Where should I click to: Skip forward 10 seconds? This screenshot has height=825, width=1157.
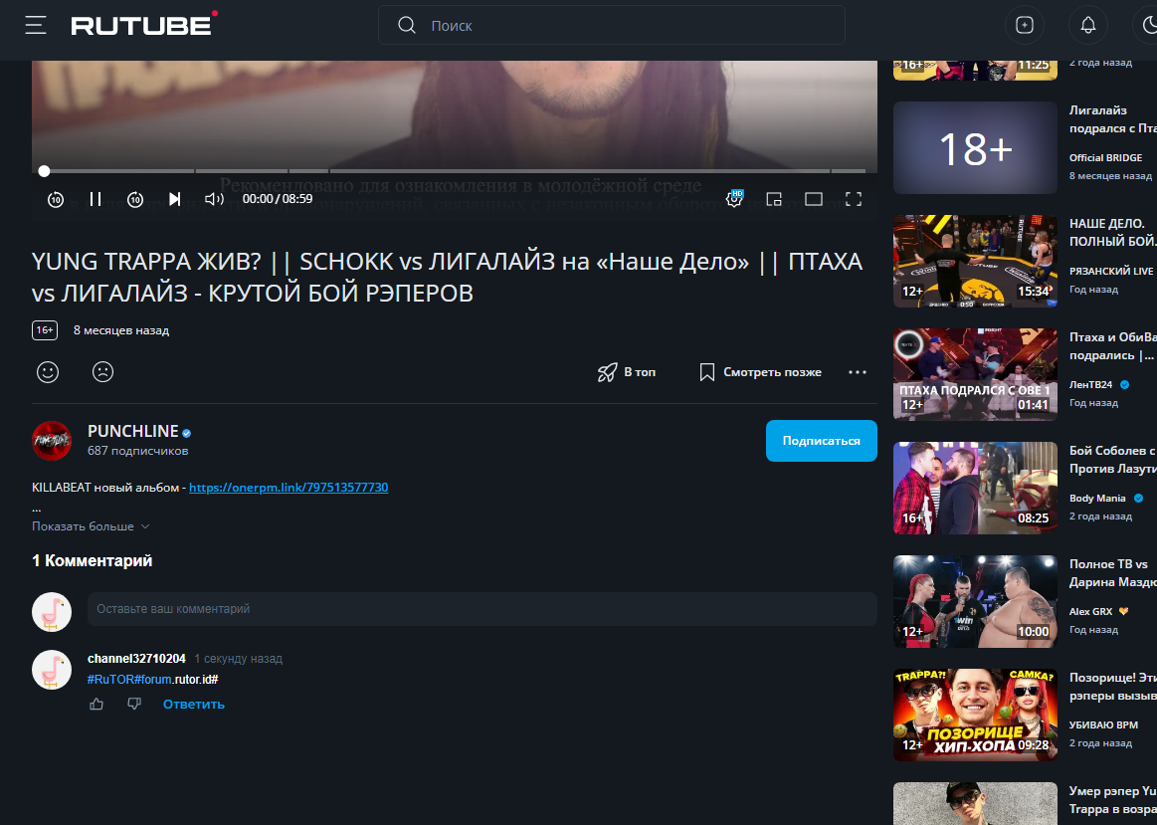[135, 199]
